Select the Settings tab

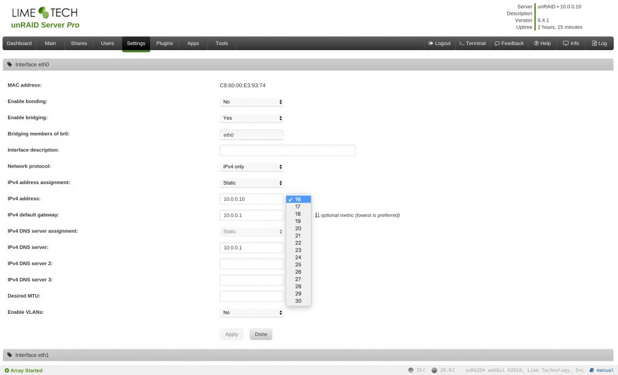click(136, 43)
